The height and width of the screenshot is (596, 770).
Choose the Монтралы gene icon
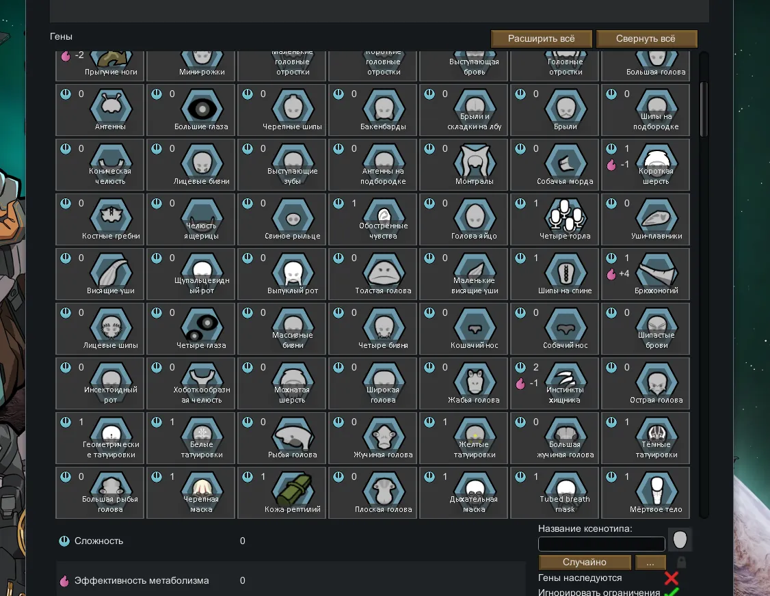click(474, 161)
